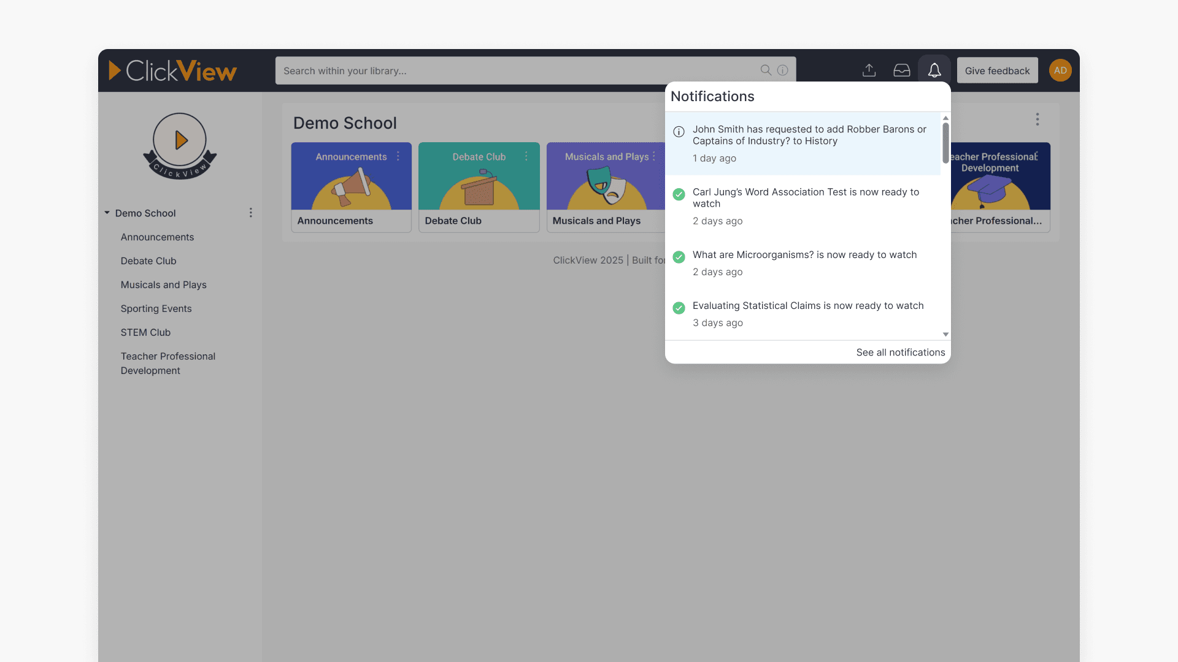The width and height of the screenshot is (1178, 662).
Task: Collapse the Demo School section in the sidebar
Action: click(x=106, y=213)
